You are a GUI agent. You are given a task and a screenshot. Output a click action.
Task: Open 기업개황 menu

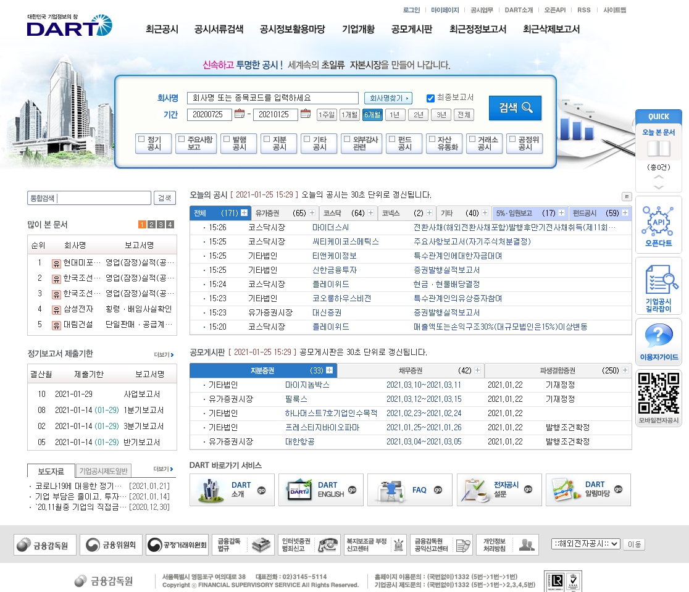point(359,29)
